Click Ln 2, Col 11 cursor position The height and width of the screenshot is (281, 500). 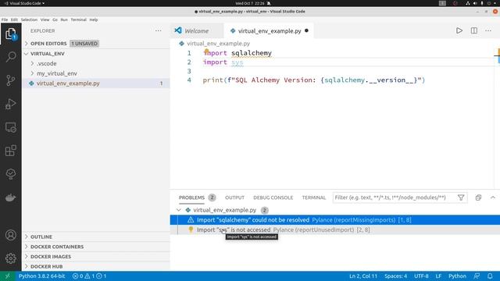click(x=362, y=276)
